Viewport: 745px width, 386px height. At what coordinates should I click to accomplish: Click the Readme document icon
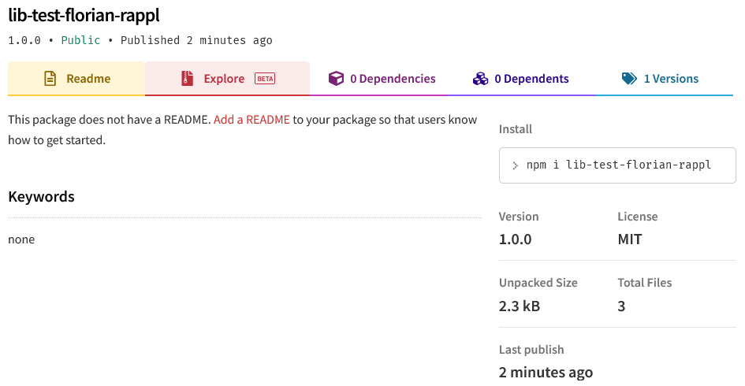pyautogui.click(x=50, y=78)
